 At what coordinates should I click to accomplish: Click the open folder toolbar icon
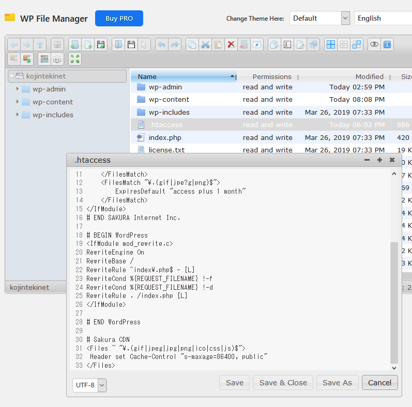point(118,44)
